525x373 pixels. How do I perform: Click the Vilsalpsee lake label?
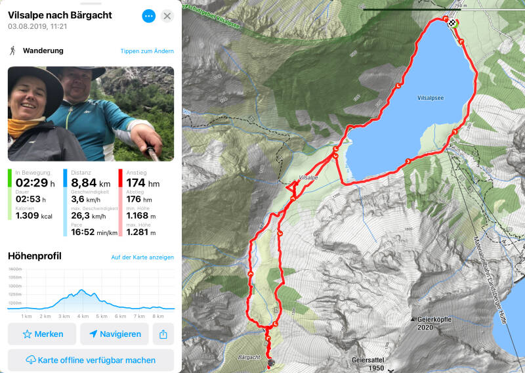[430, 98]
